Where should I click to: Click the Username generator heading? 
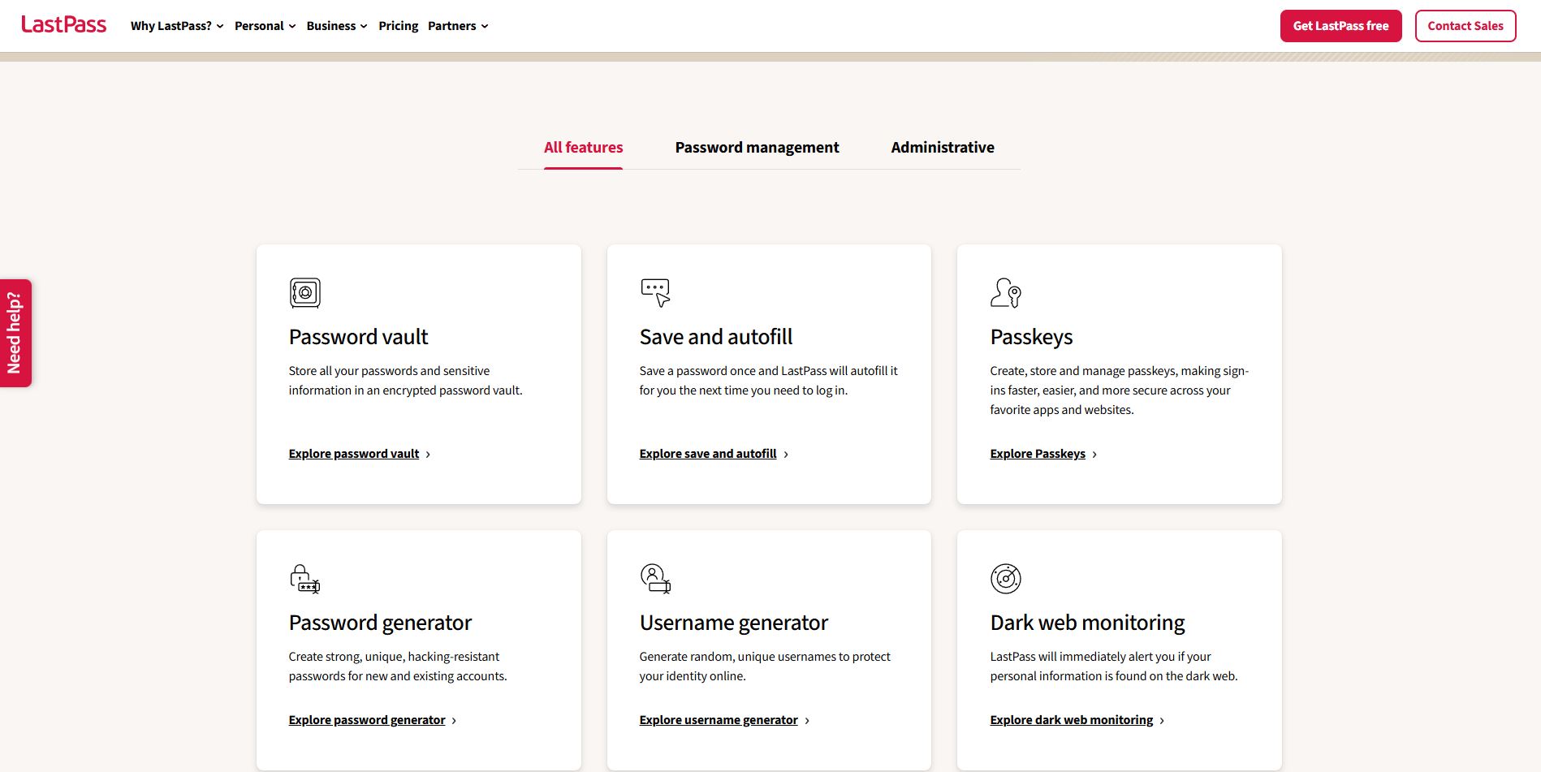pyautogui.click(x=734, y=623)
